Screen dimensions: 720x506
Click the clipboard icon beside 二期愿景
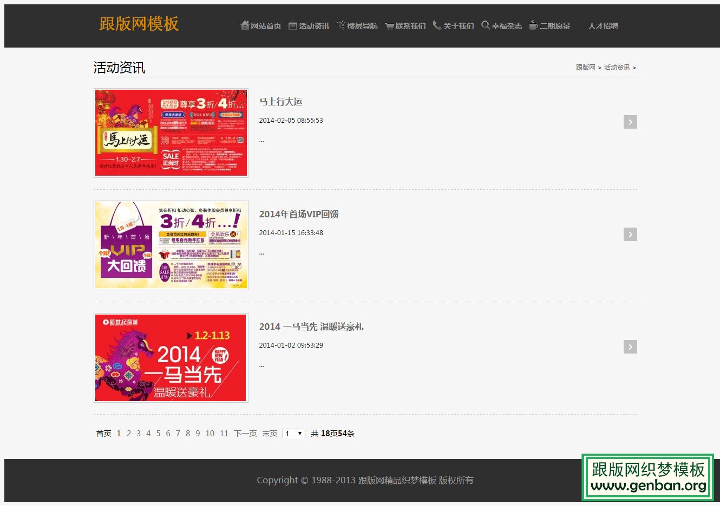point(533,25)
